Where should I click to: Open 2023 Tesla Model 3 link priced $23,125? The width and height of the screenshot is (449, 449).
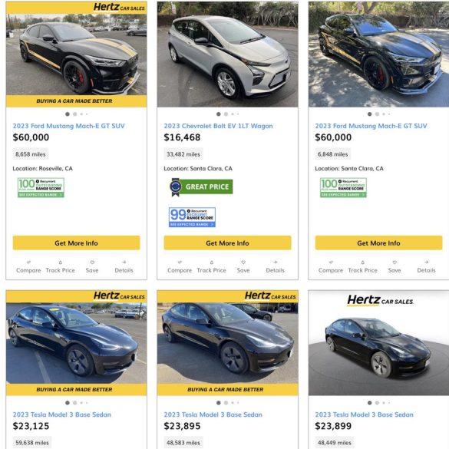[62, 414]
